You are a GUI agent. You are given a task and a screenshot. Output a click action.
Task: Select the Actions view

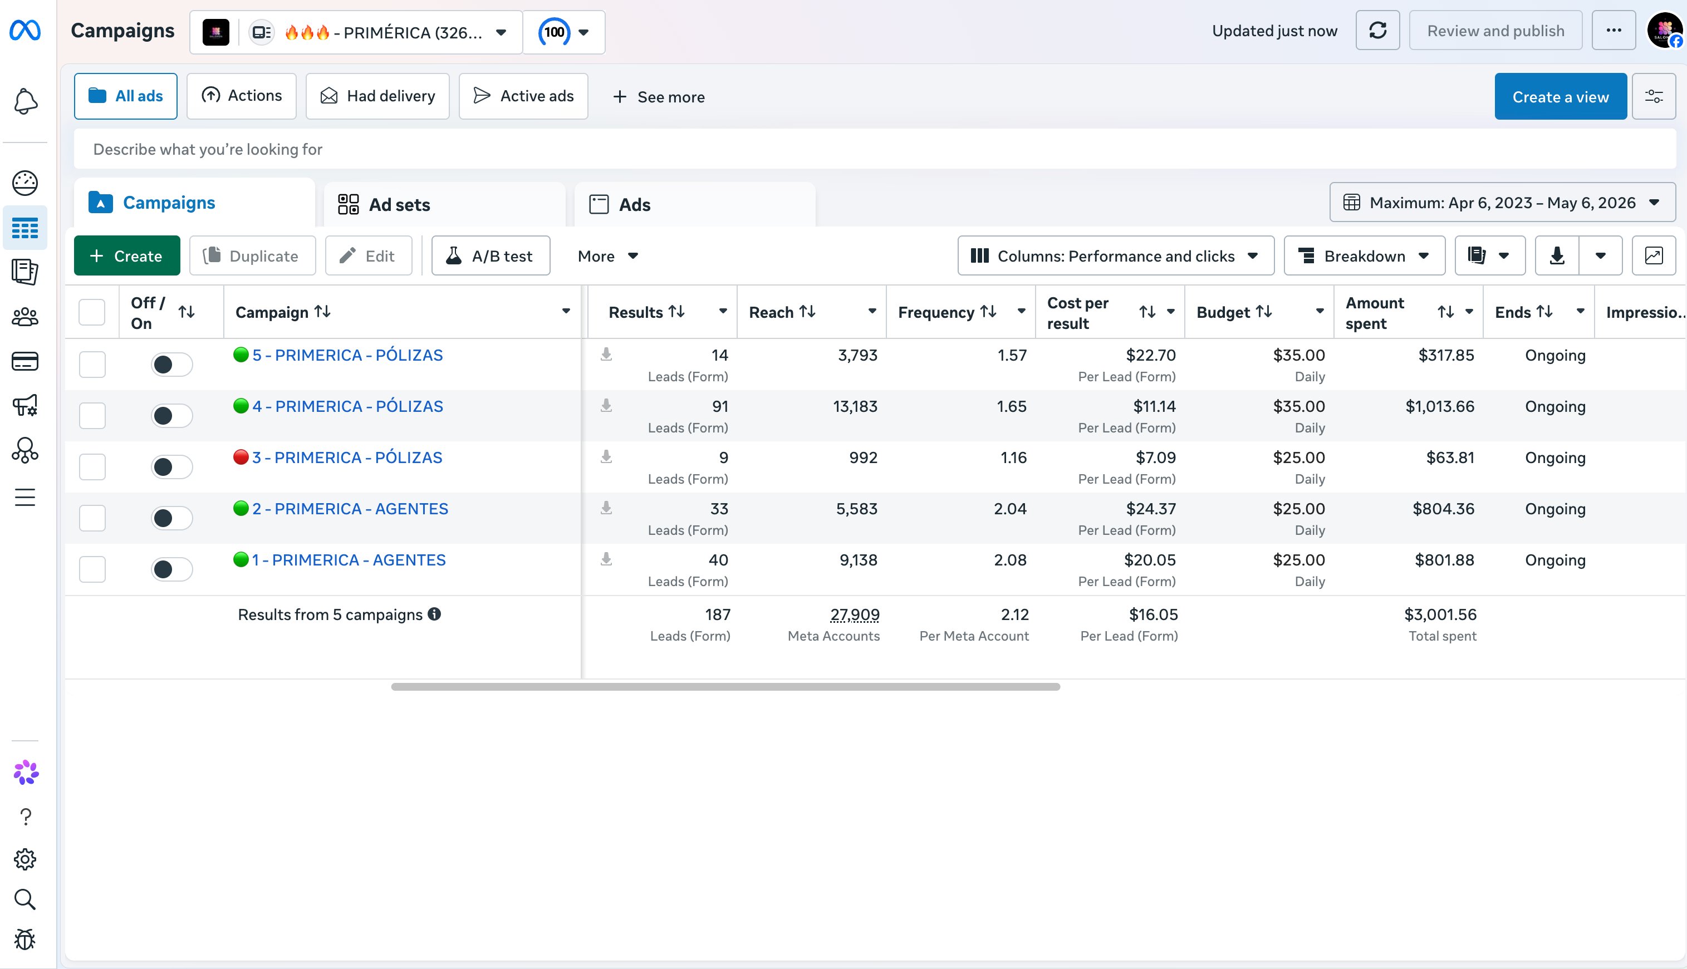(x=241, y=96)
